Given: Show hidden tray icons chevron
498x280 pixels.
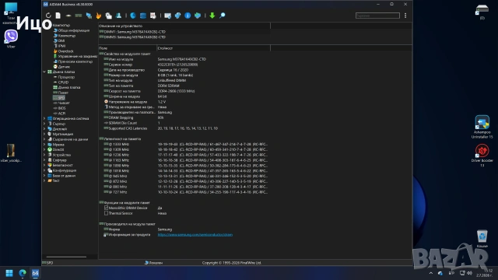Looking at the screenshot, I should tap(430, 273).
